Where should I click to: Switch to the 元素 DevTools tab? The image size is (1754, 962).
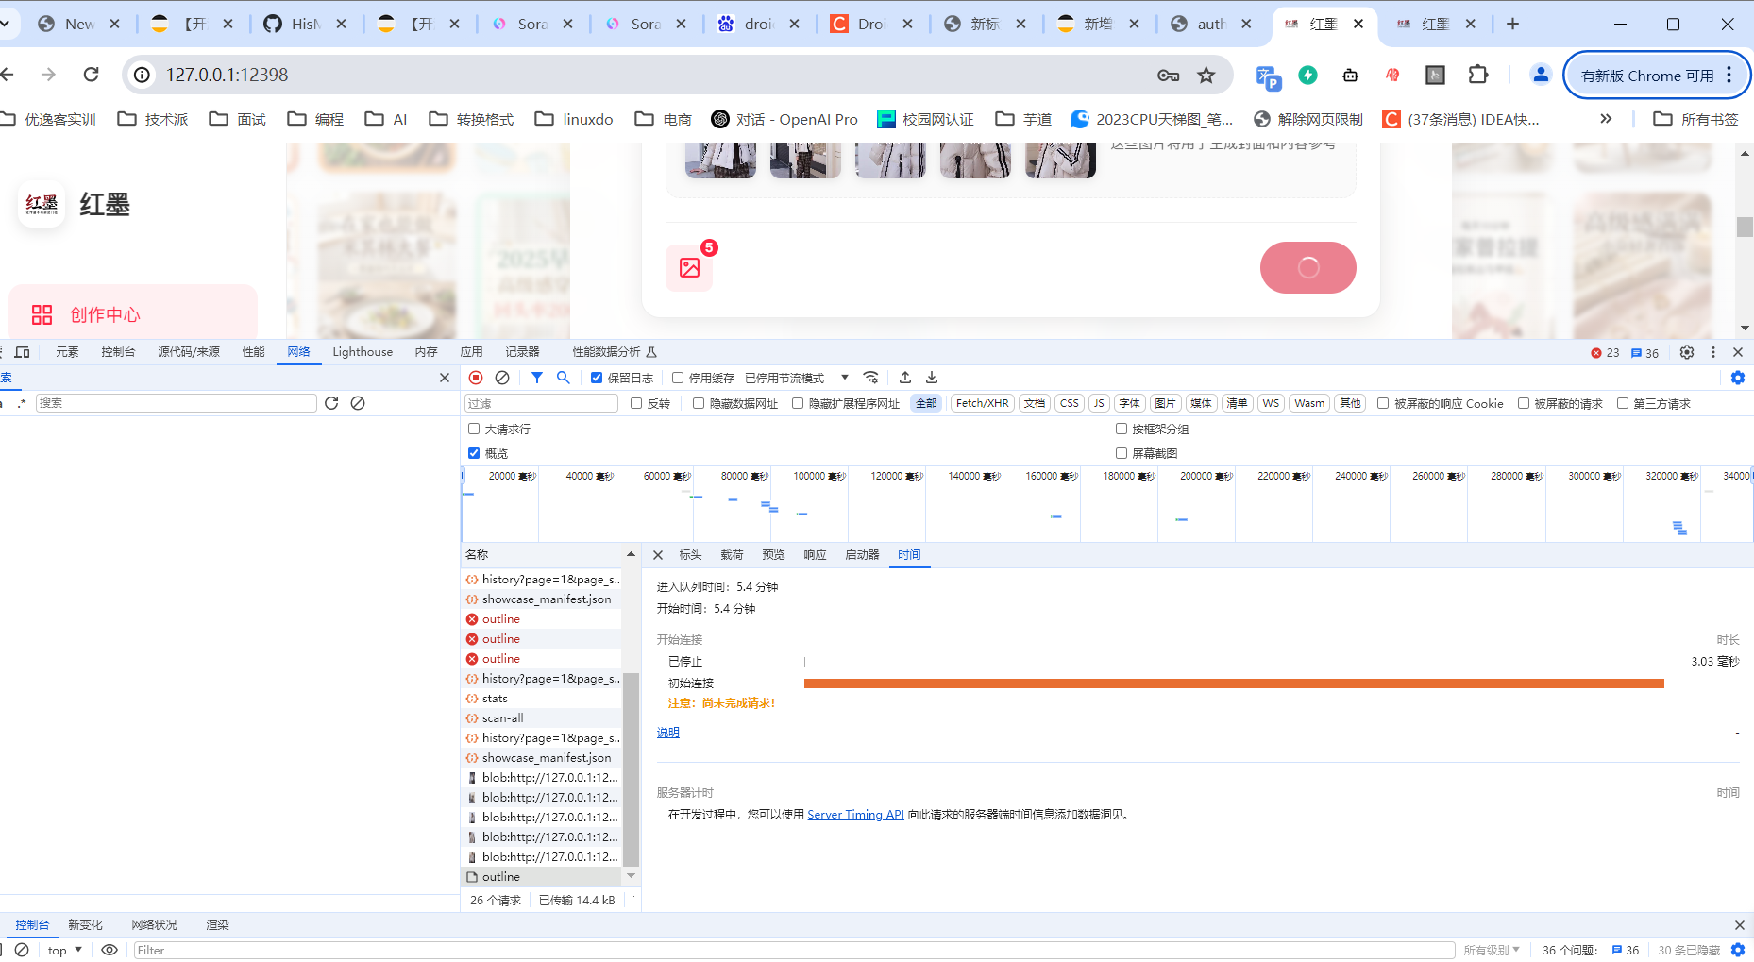[67, 352]
